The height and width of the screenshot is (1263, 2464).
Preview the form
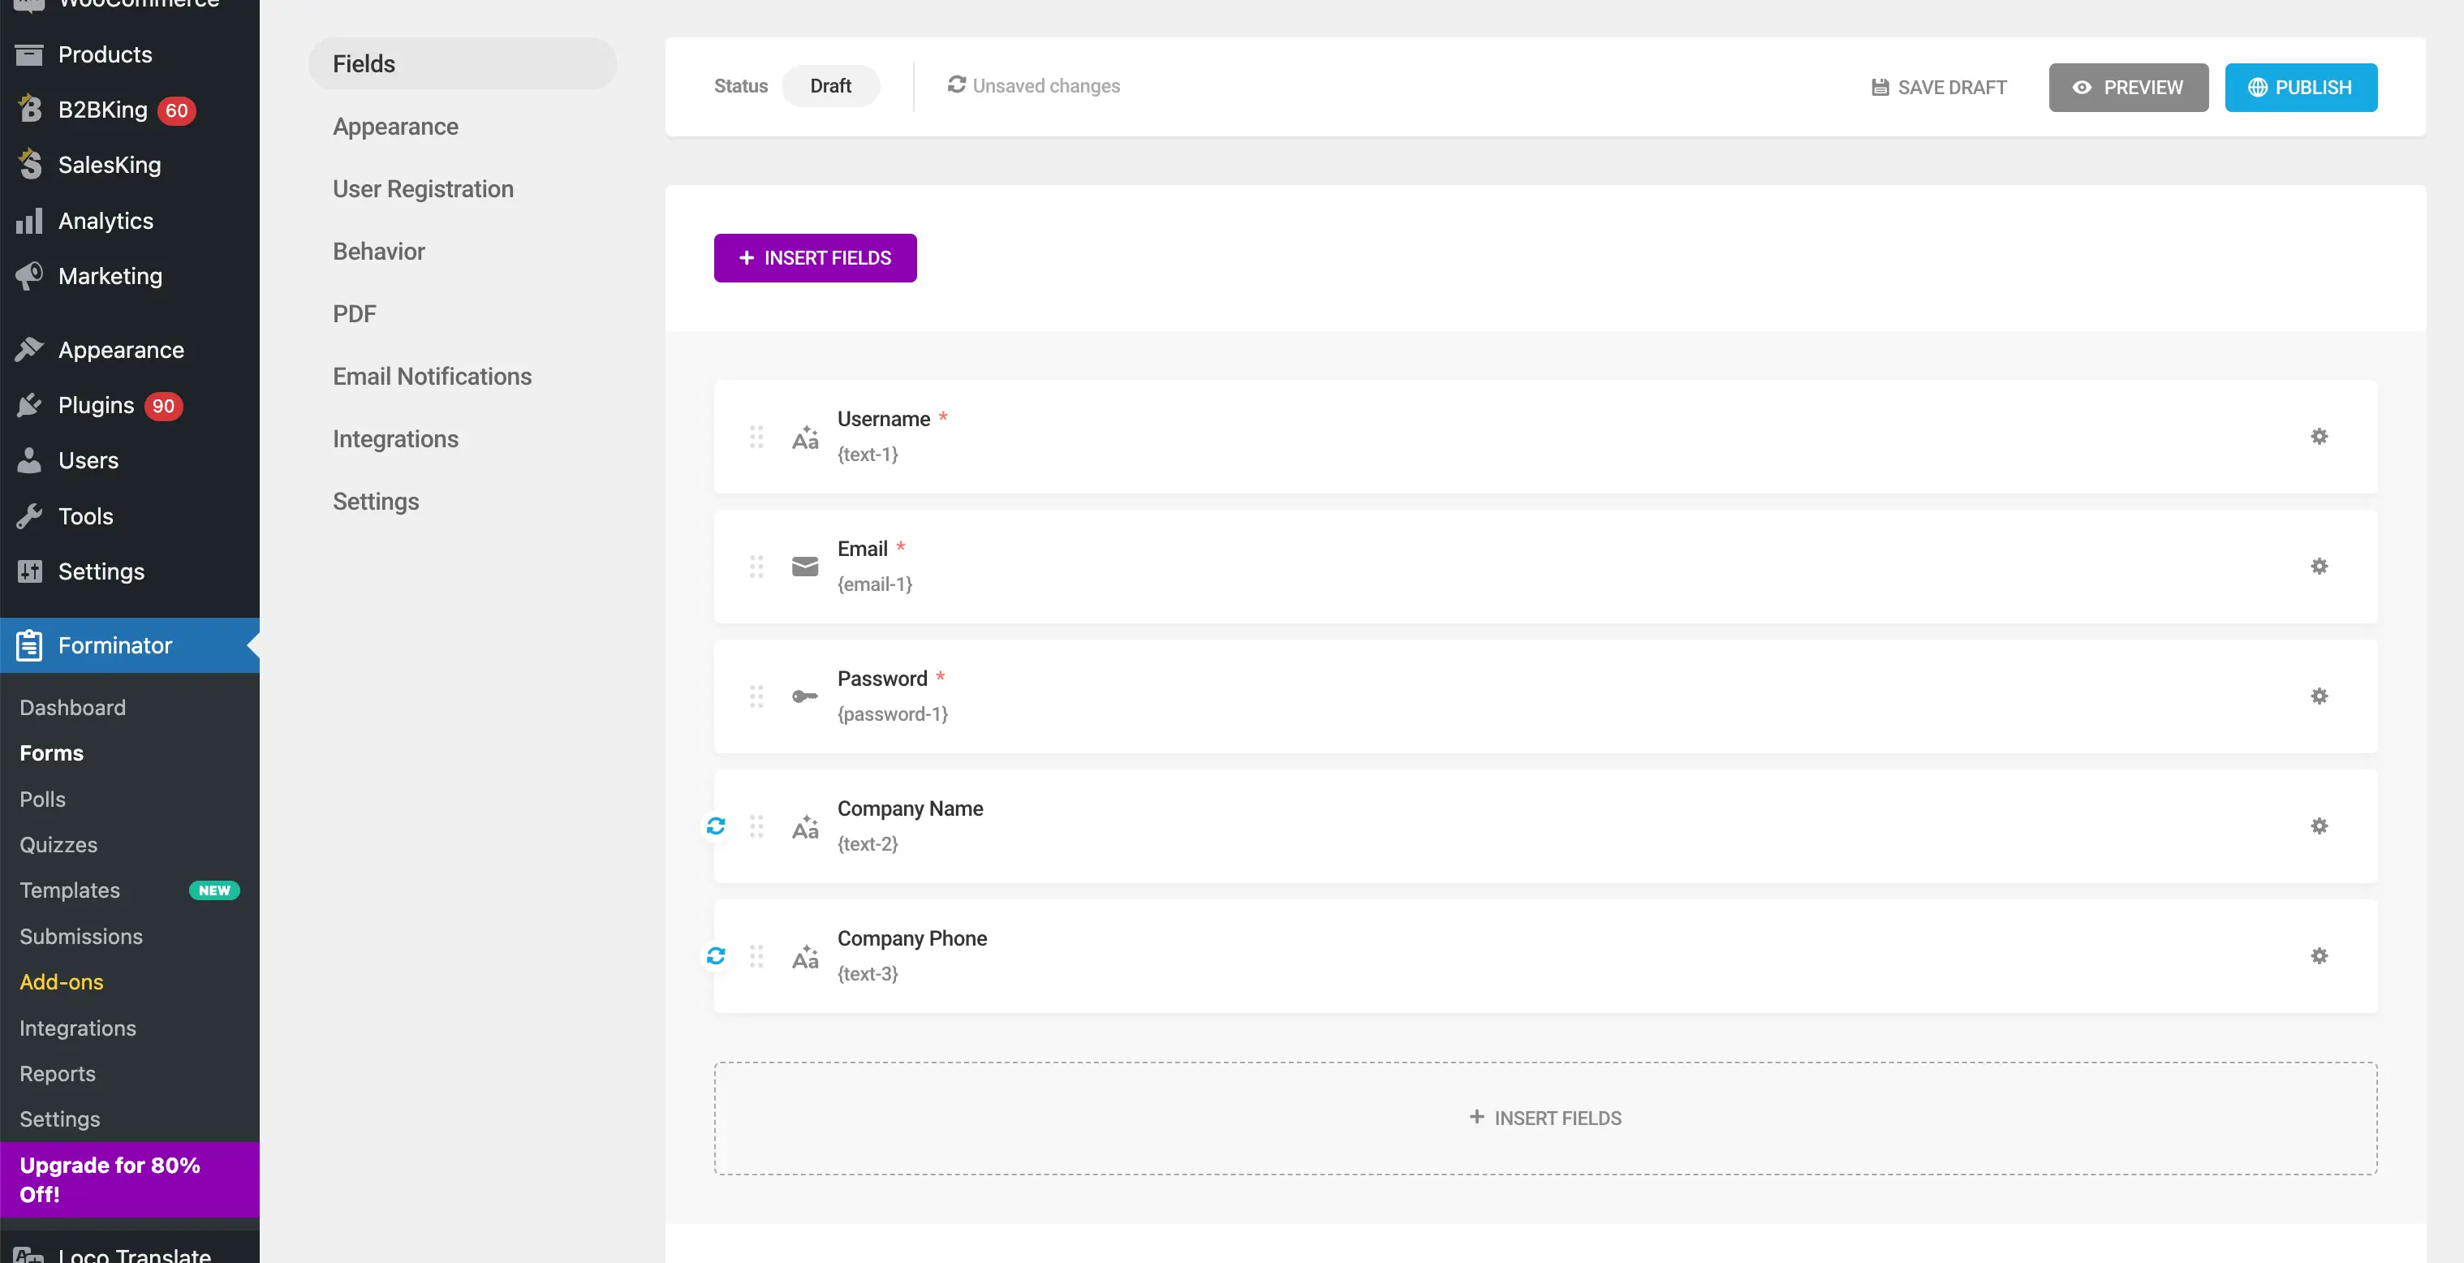[2128, 87]
